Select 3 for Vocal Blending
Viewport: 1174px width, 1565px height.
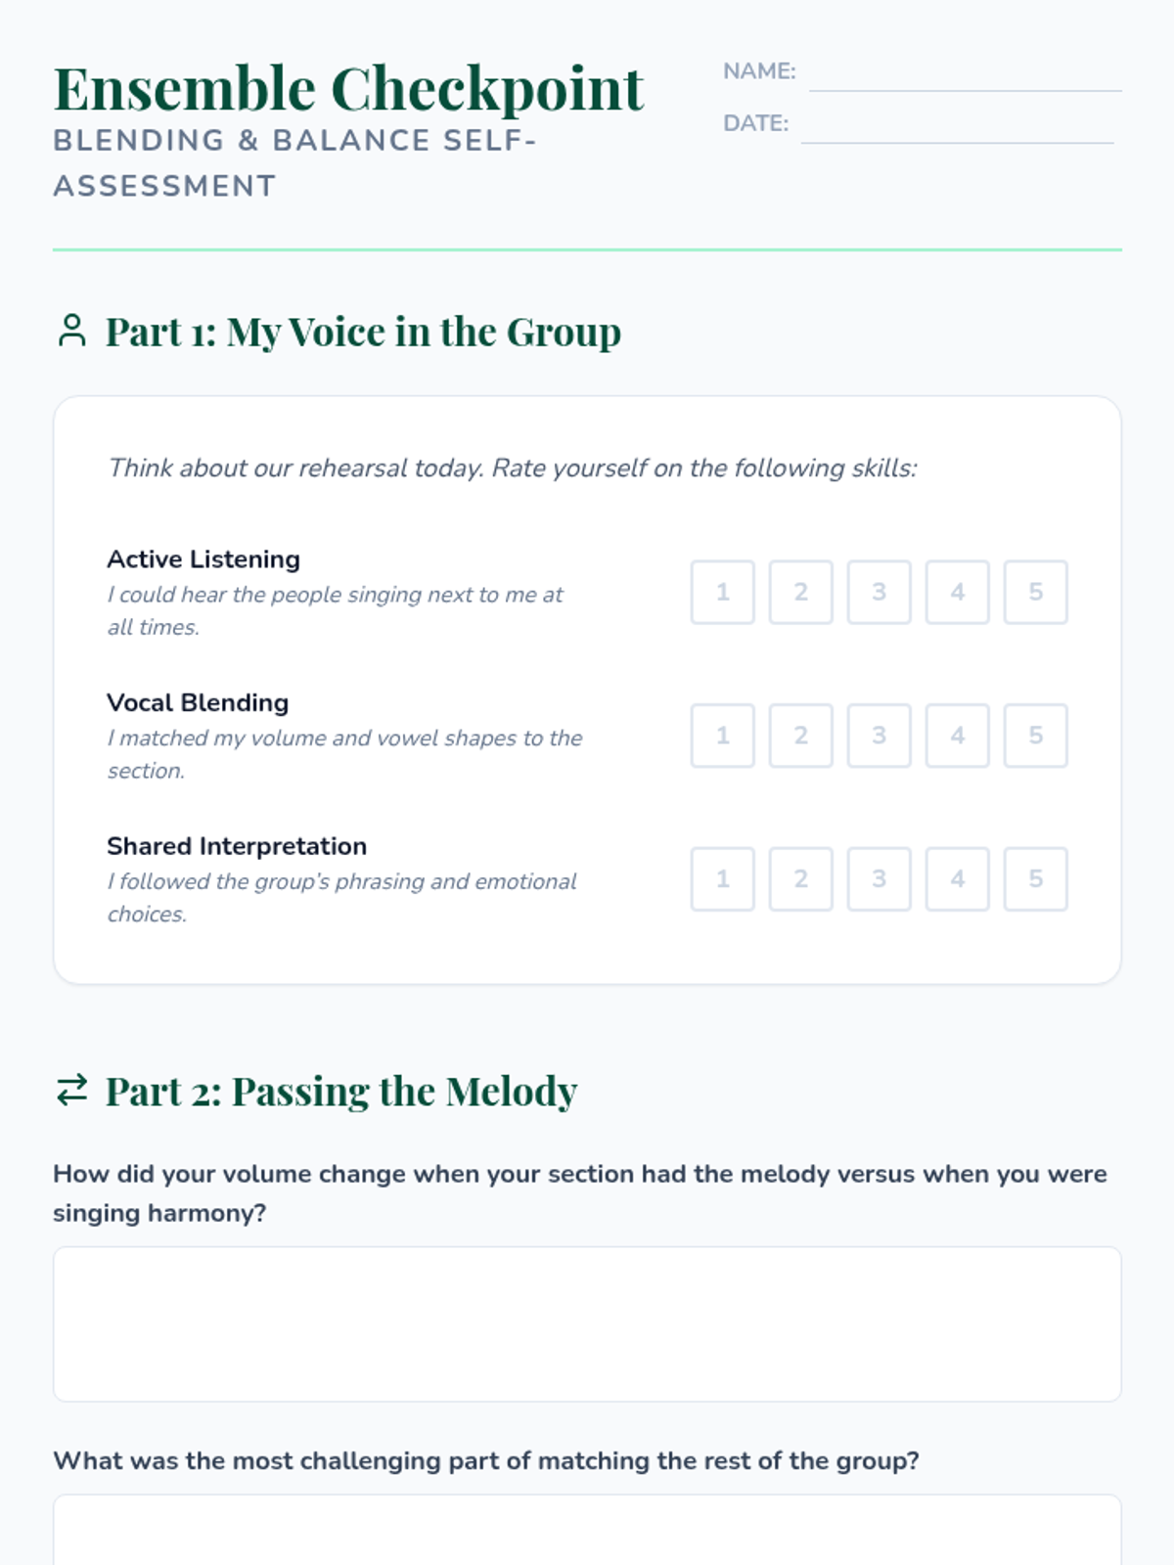point(879,736)
